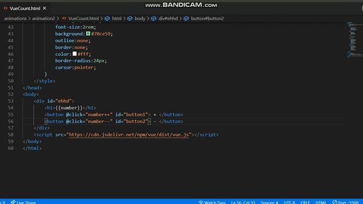Screen dimensions: 363x204
Task: Click the closing </html> tag
Action: click(32, 148)
